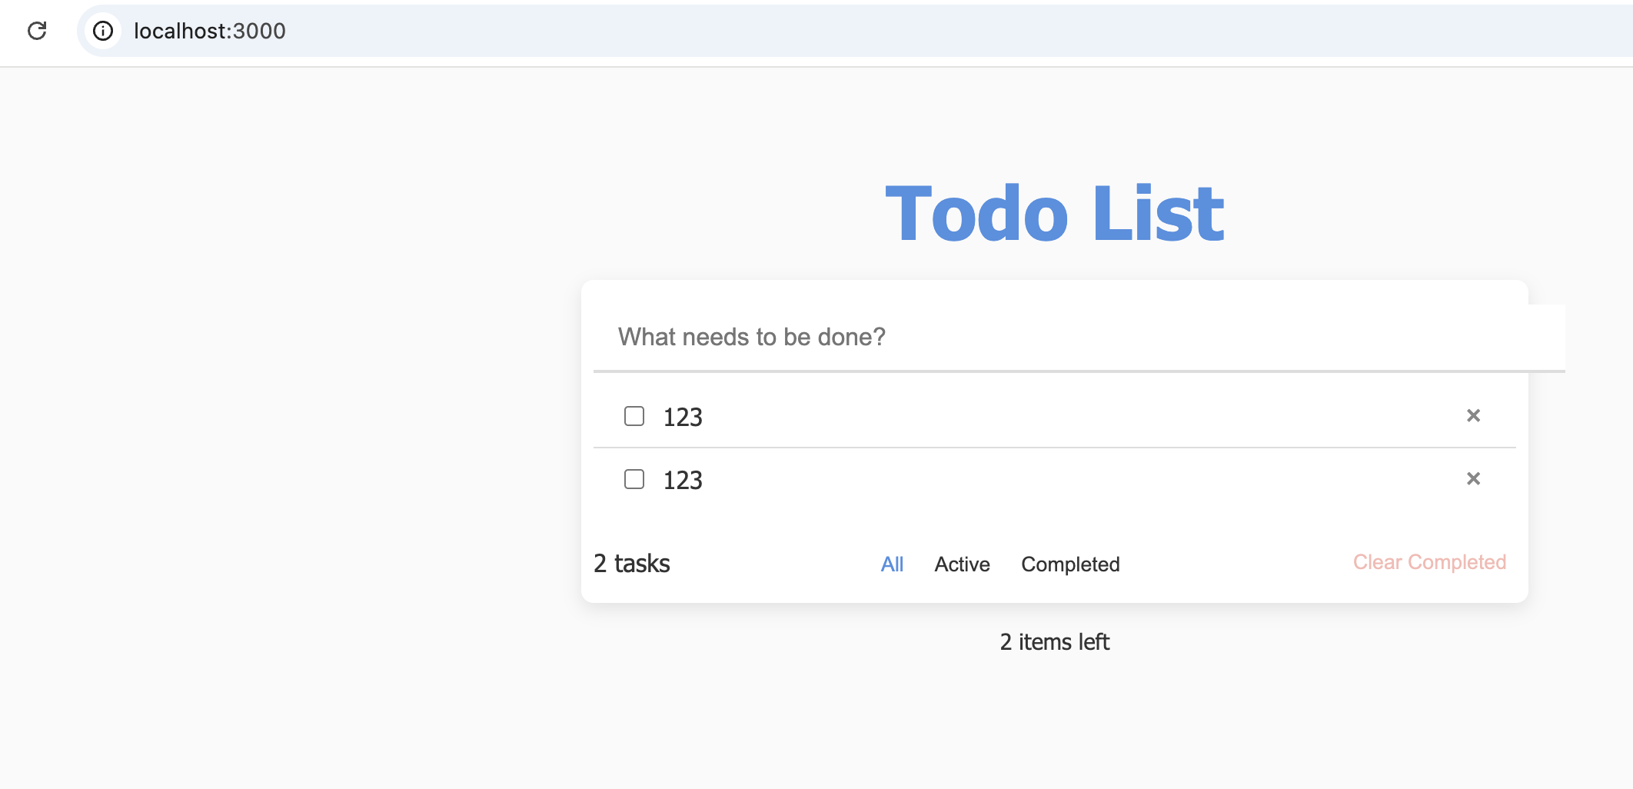Check the first 123 task checkbox

(634, 416)
